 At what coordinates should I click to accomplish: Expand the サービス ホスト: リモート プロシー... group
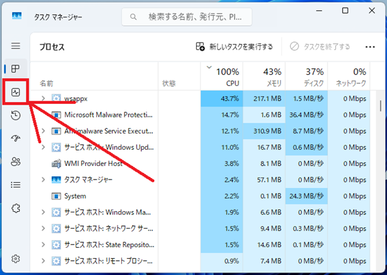click(x=43, y=261)
